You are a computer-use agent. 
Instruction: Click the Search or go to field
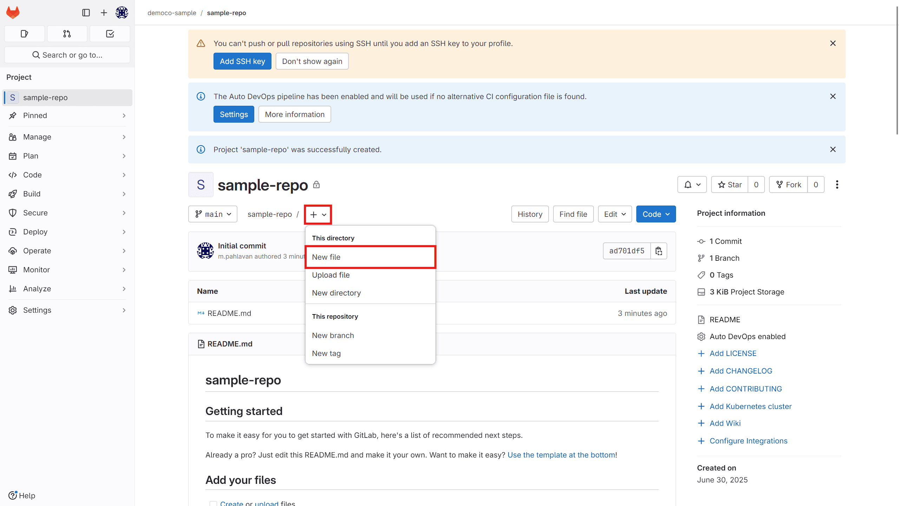click(67, 55)
